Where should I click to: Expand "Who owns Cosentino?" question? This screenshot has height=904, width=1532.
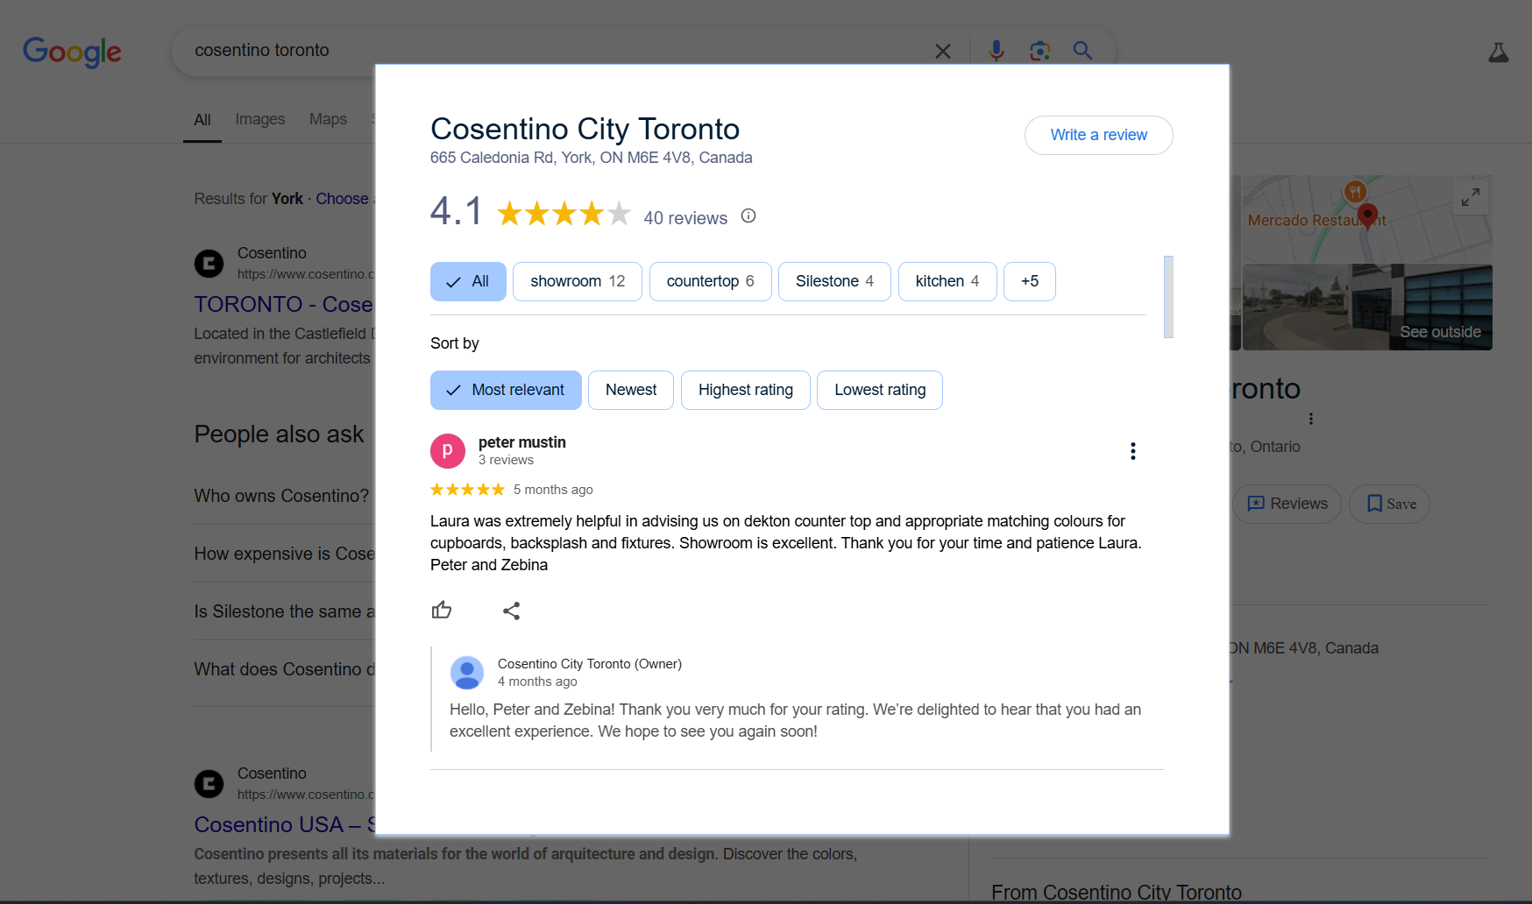(281, 496)
